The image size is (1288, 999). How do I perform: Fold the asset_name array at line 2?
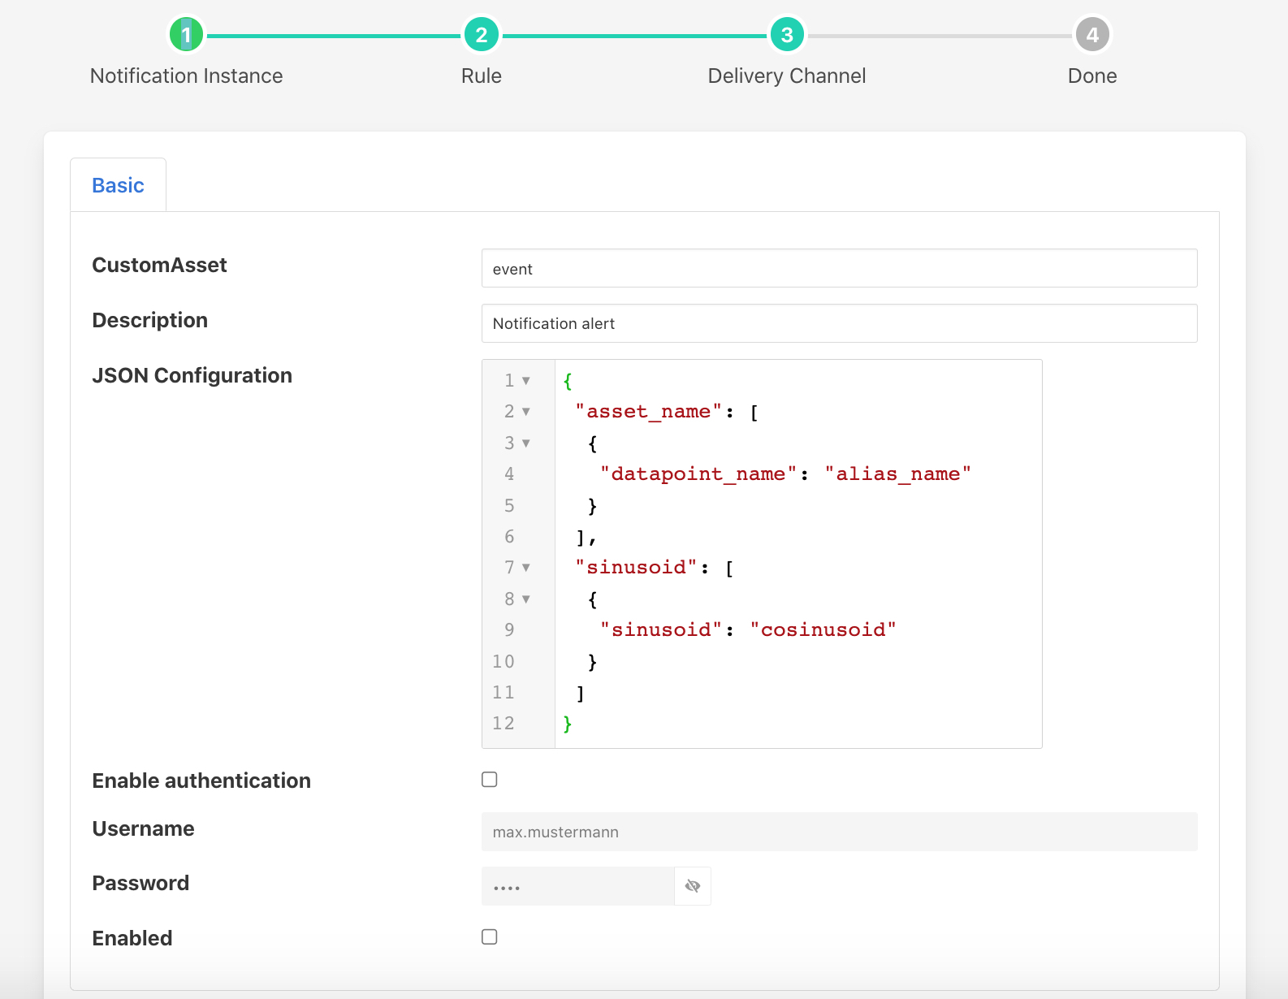tap(526, 412)
